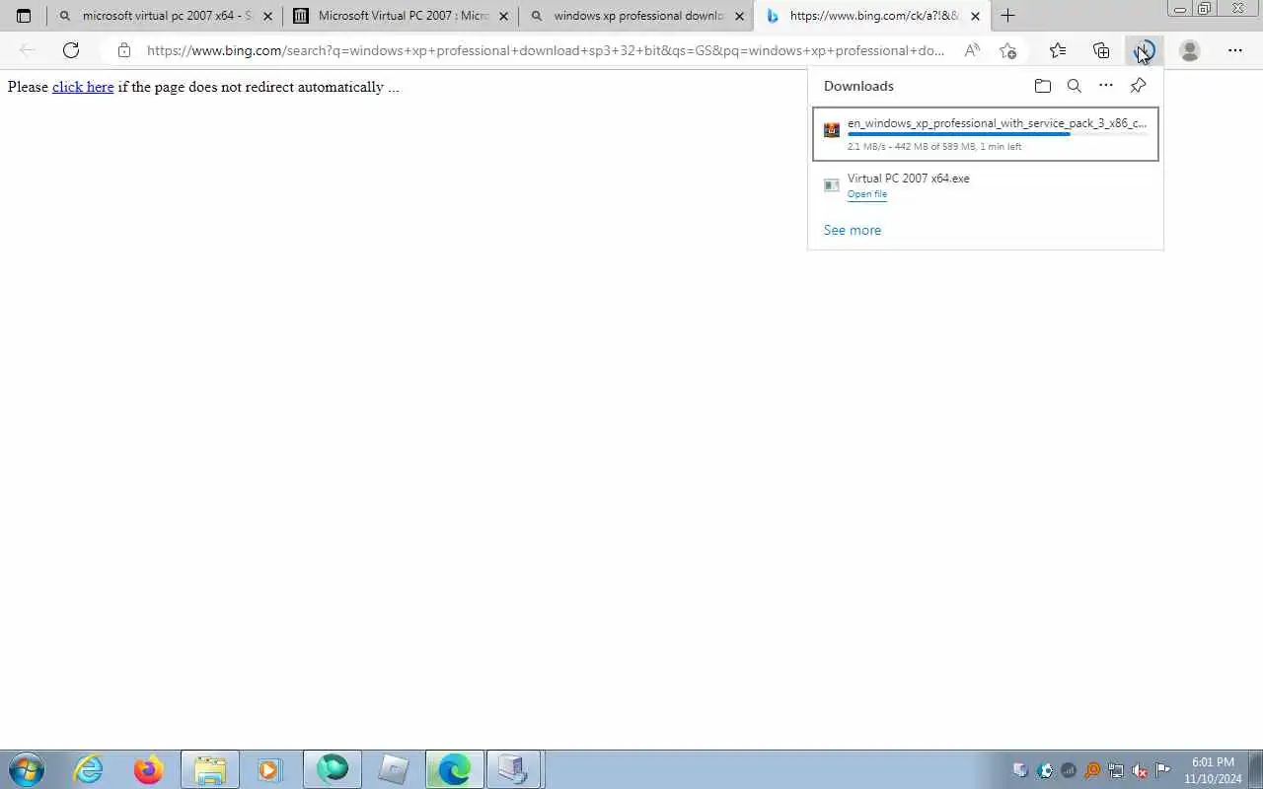Click the network tray icon

click(1116, 770)
